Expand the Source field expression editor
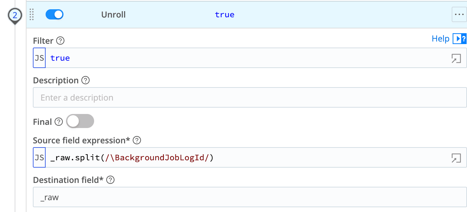The image size is (467, 212). pos(456,158)
